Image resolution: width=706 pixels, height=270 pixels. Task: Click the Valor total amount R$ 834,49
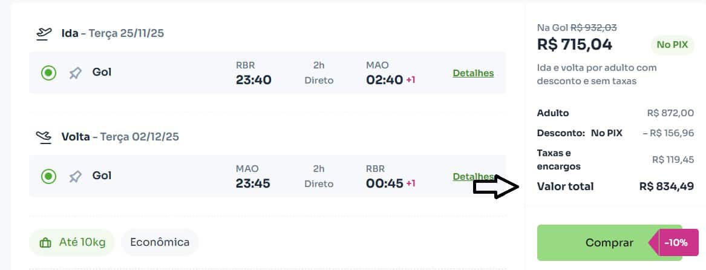pos(666,186)
